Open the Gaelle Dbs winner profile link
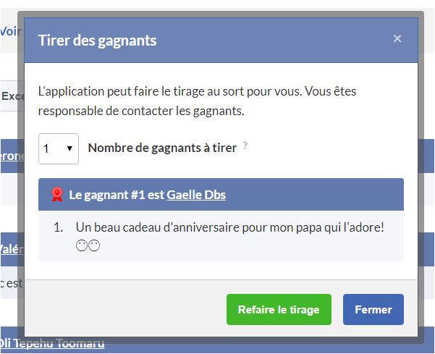This screenshot has width=435, height=354. (196, 195)
